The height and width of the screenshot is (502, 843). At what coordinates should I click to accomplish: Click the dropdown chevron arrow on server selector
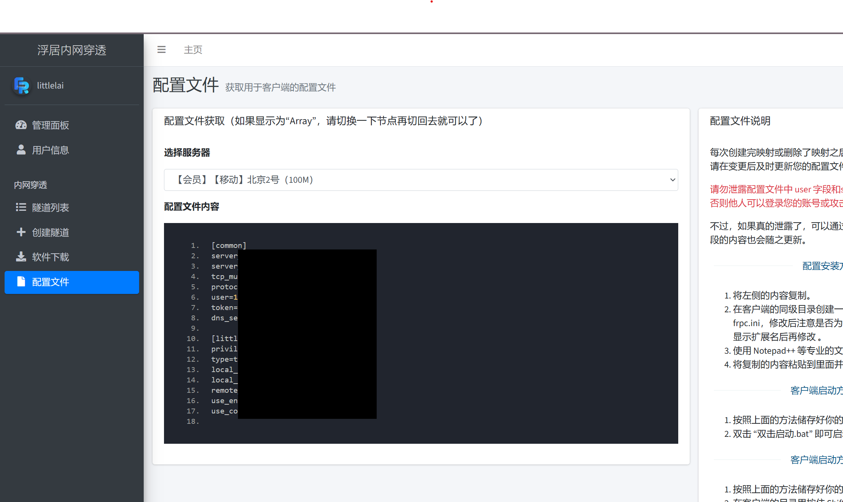[672, 180]
